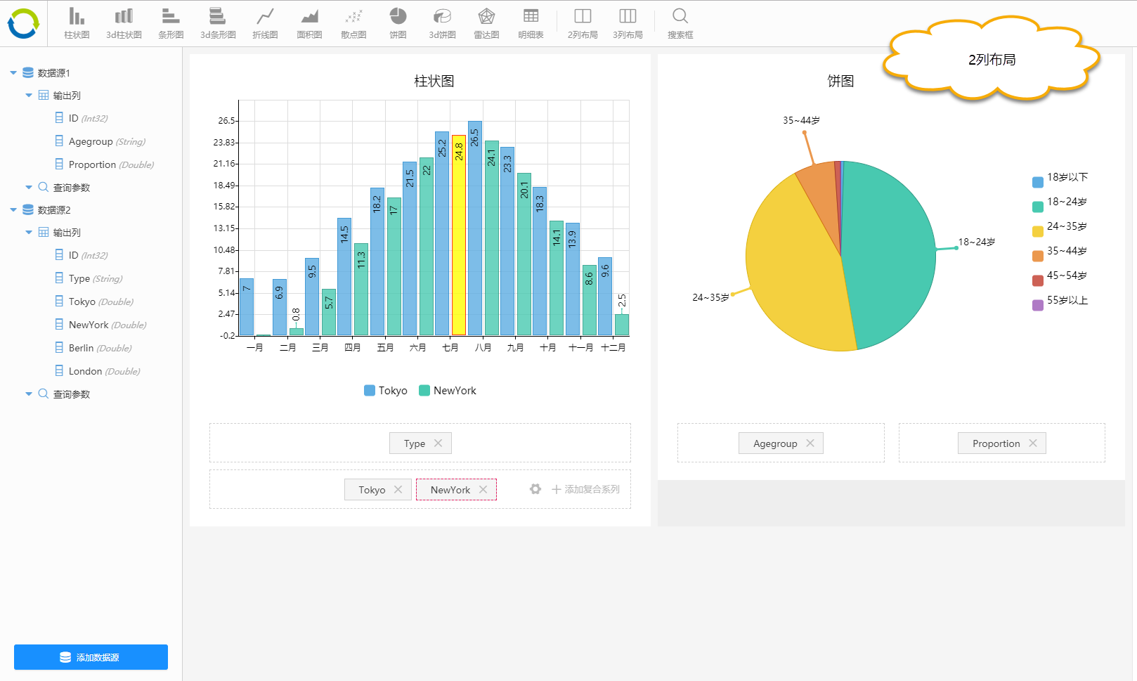
Task: Select the Tokyo (Double) column
Action: (x=94, y=301)
